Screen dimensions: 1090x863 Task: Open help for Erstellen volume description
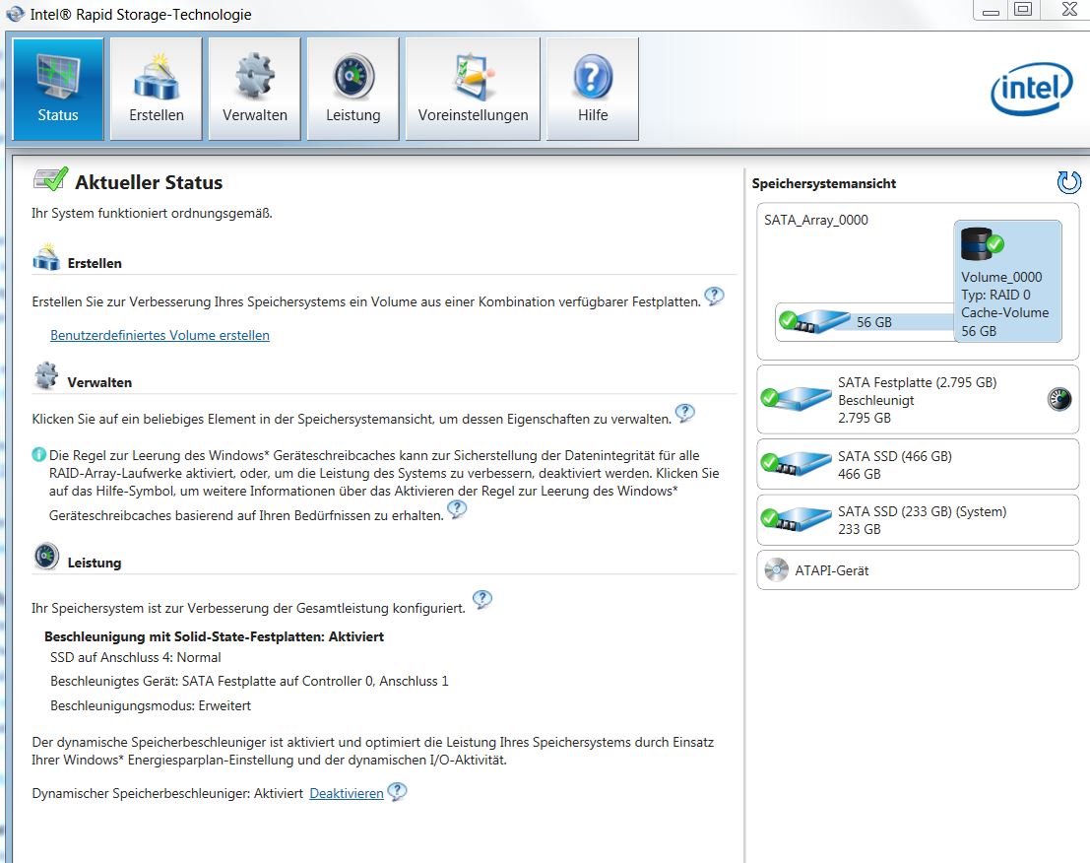tap(714, 297)
